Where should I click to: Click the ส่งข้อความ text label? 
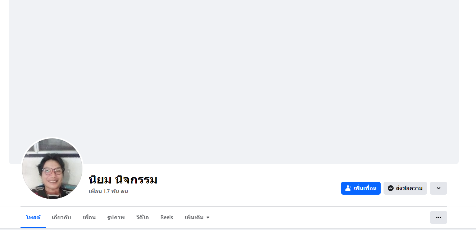(x=409, y=188)
